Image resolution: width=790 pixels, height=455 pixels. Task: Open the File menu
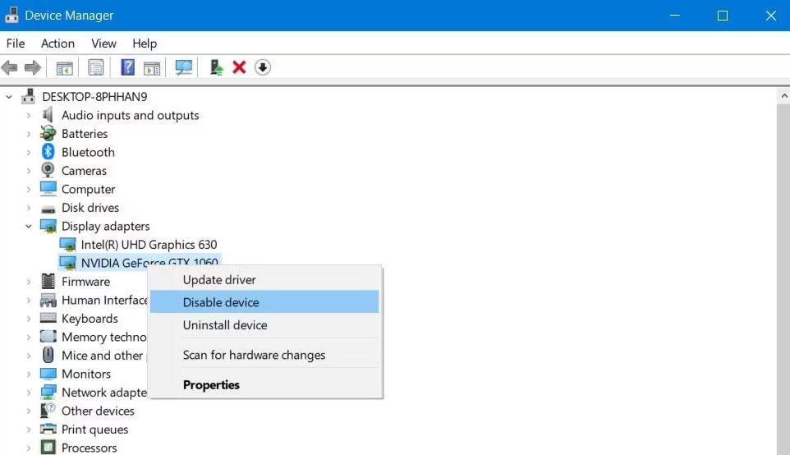[x=16, y=44]
